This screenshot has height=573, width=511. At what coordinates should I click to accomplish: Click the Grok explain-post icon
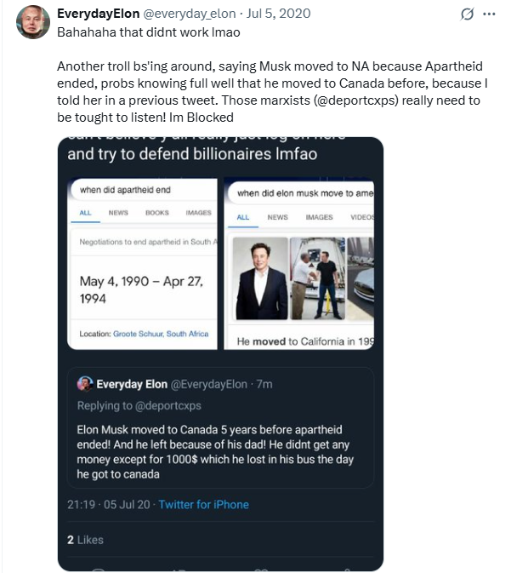point(466,14)
